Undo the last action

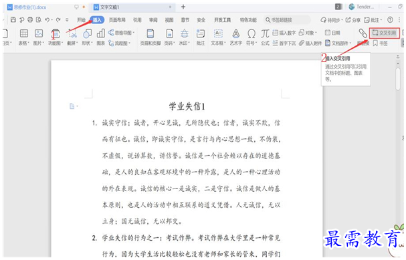[x=47, y=19]
